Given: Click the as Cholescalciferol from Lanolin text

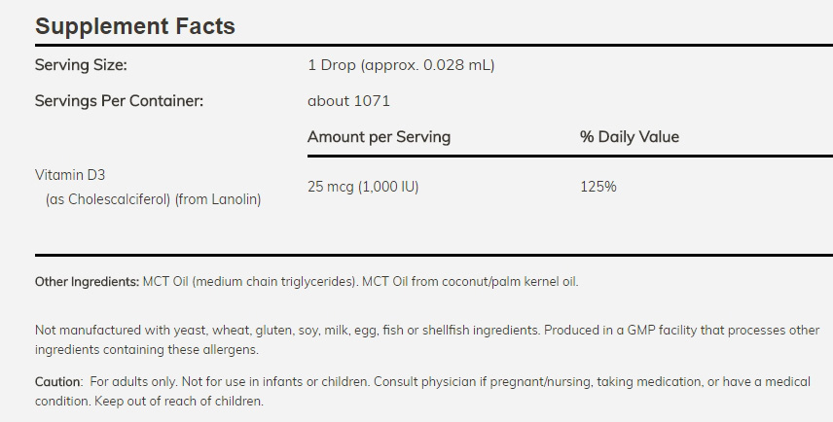Looking at the screenshot, I should (x=153, y=199).
